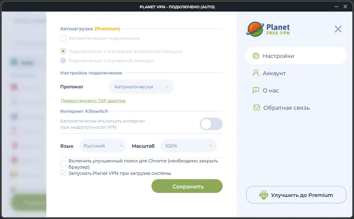The image size is (354, 219).
Task: Go to the Аккаунт section
Action: 274,73
